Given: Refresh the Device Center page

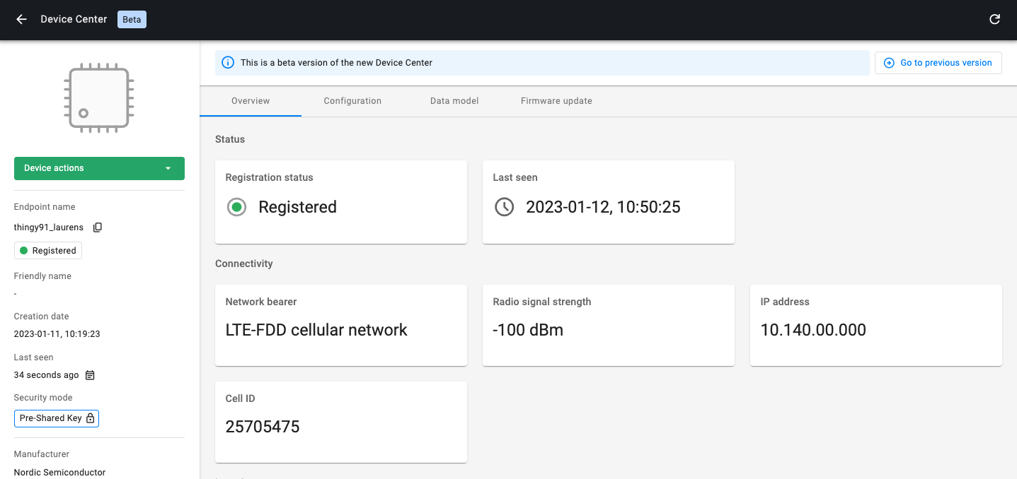Looking at the screenshot, I should [x=994, y=20].
